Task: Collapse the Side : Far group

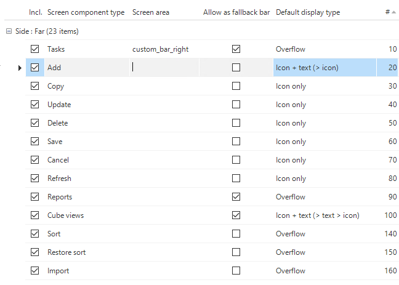Action: (x=9, y=31)
